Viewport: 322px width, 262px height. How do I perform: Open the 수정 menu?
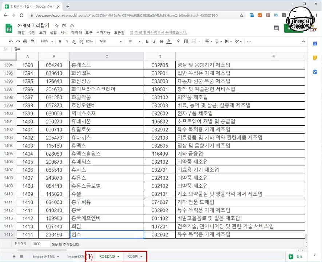32,32
